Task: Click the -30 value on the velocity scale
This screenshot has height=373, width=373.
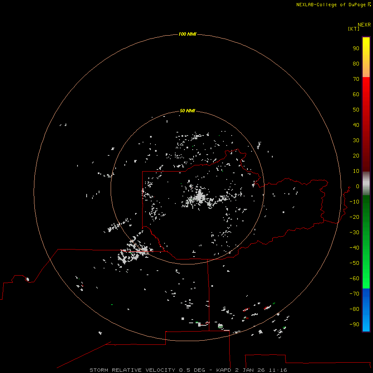Action: (x=354, y=233)
